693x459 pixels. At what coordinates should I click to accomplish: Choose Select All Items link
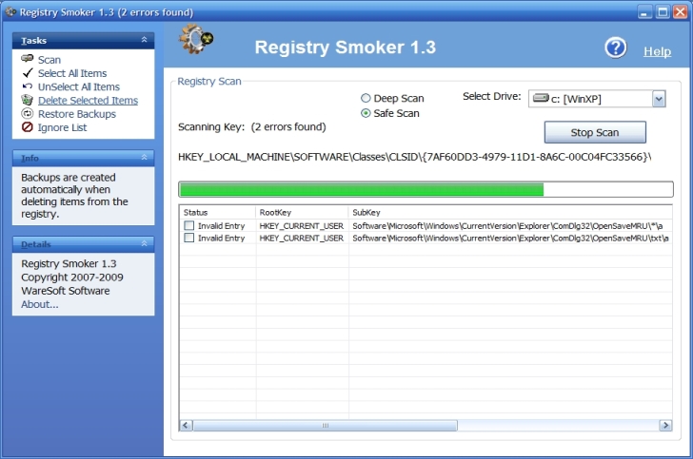tap(72, 73)
